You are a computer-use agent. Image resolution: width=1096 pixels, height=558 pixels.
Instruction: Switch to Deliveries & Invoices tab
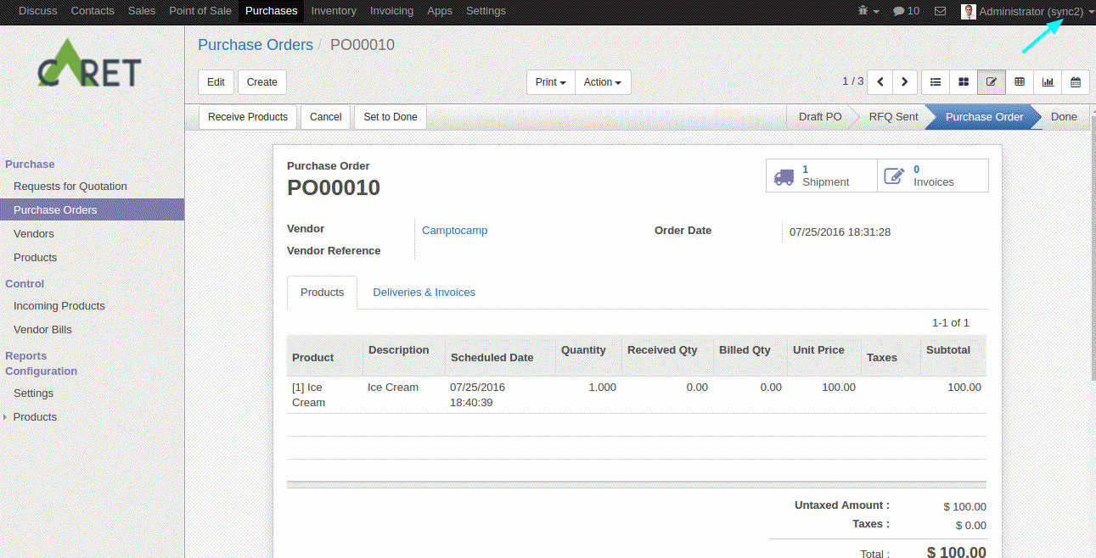pos(424,293)
